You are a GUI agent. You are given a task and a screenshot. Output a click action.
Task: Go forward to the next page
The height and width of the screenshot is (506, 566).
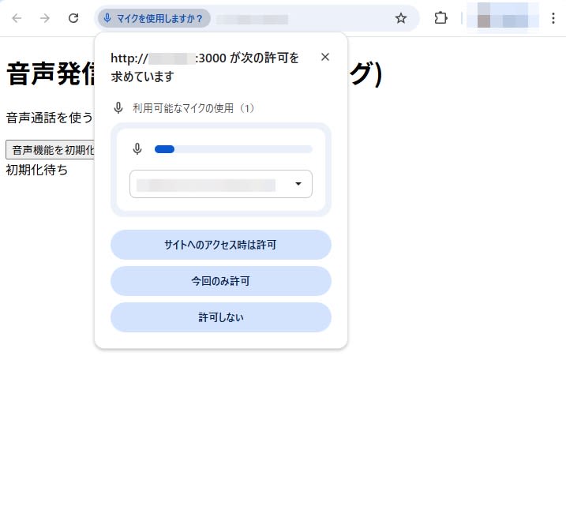pyautogui.click(x=45, y=18)
